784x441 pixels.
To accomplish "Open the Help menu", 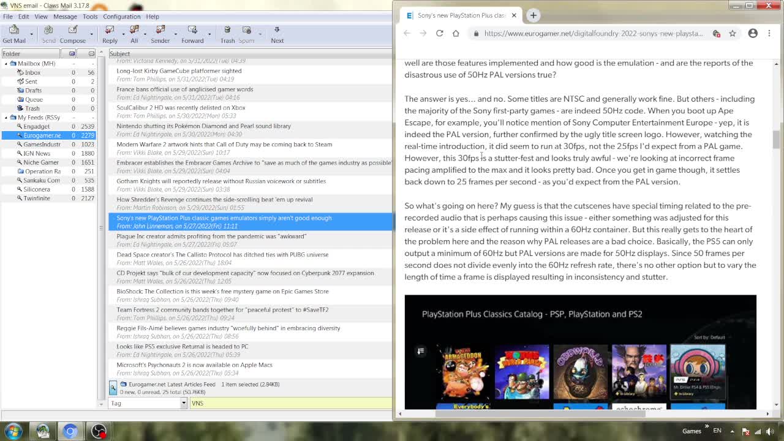I will tap(152, 17).
